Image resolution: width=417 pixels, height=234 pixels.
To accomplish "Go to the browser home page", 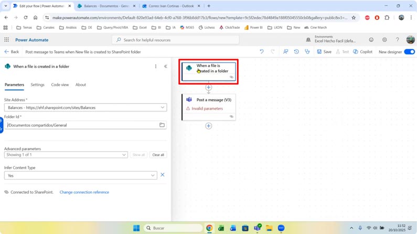I will (x=35, y=17).
